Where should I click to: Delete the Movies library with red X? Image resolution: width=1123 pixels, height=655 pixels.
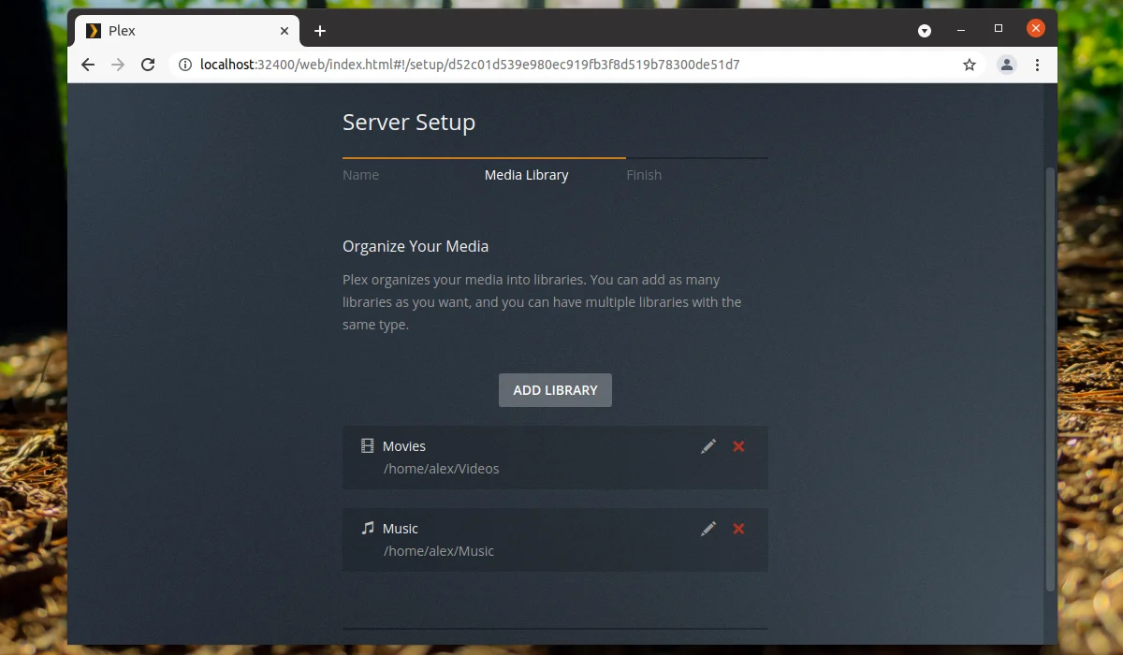pyautogui.click(x=738, y=446)
